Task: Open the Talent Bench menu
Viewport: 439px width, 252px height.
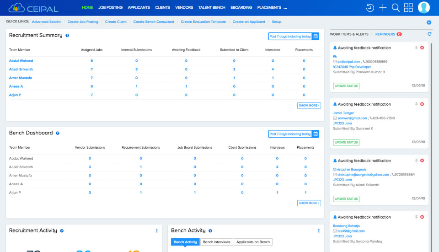Action: 212,8
